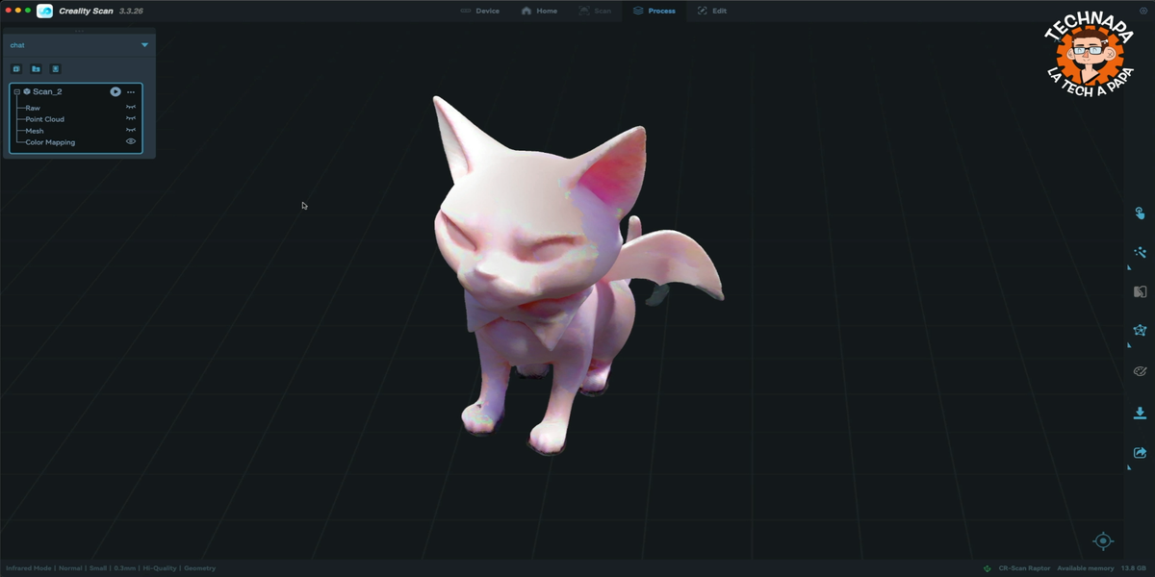Open the point cloud processing tool

point(1140,252)
